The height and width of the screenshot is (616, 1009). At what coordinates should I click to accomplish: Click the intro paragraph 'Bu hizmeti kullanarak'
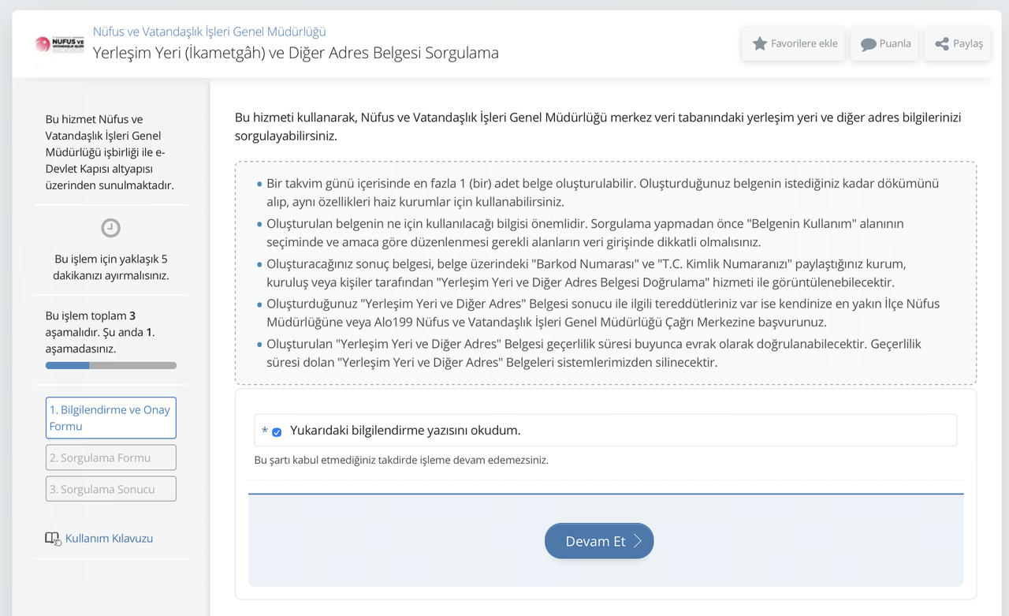598,126
